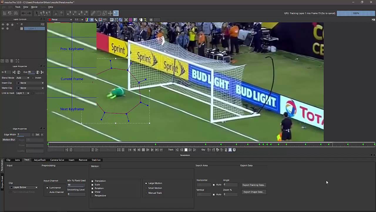Toggle the Layer 1 tracking cog

coord(7,29)
